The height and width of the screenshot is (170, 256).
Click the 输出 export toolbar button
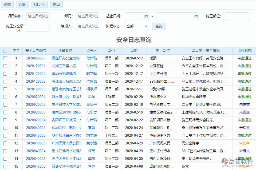(x=56, y=5)
